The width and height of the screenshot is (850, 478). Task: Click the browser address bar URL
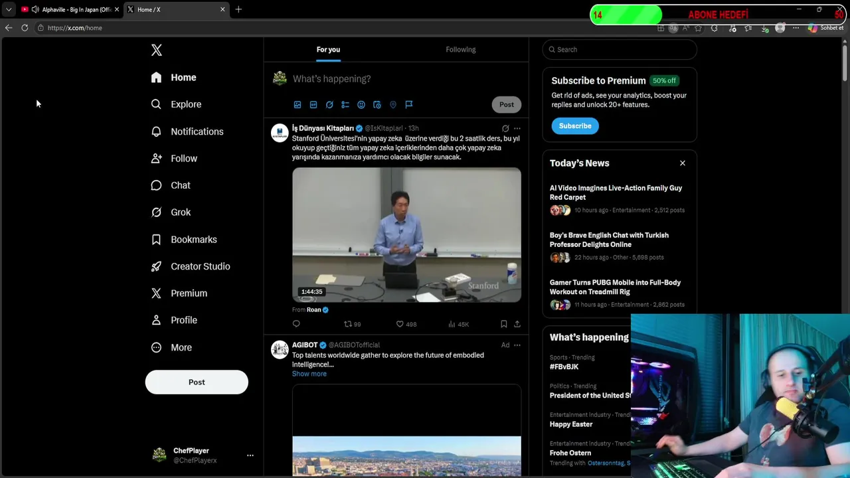coord(75,28)
